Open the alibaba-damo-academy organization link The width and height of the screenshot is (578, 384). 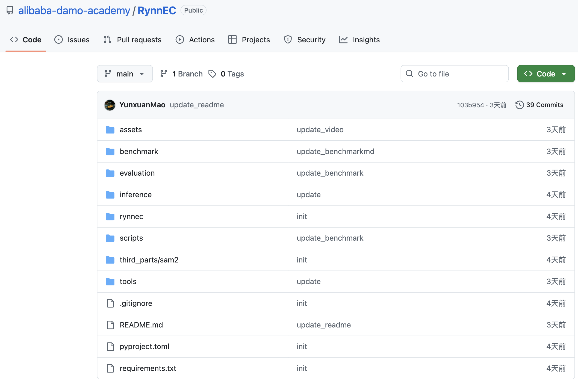point(74,10)
